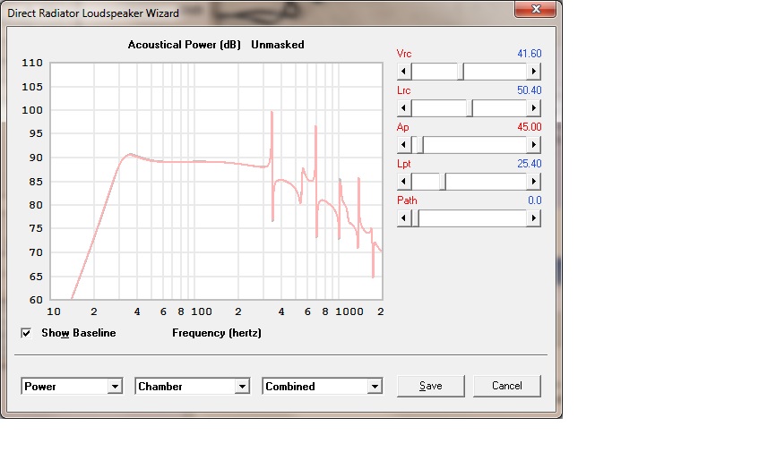Increase Ap with the right arrow button
The image size is (776, 452).
click(533, 145)
